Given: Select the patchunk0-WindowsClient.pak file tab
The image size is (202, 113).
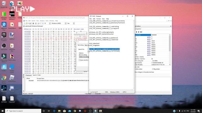Looking at the screenshot, I should (x=34, y=26).
